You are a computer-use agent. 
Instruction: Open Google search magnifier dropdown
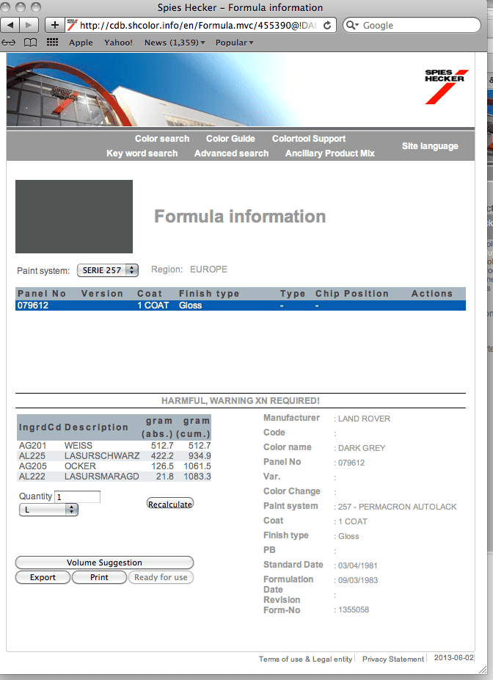pyautogui.click(x=352, y=25)
